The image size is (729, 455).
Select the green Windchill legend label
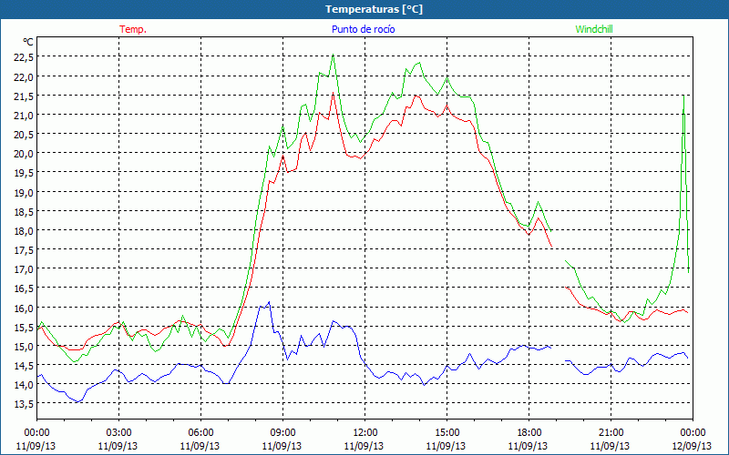coord(594,29)
